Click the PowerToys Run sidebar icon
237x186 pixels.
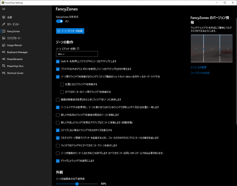[4, 66]
